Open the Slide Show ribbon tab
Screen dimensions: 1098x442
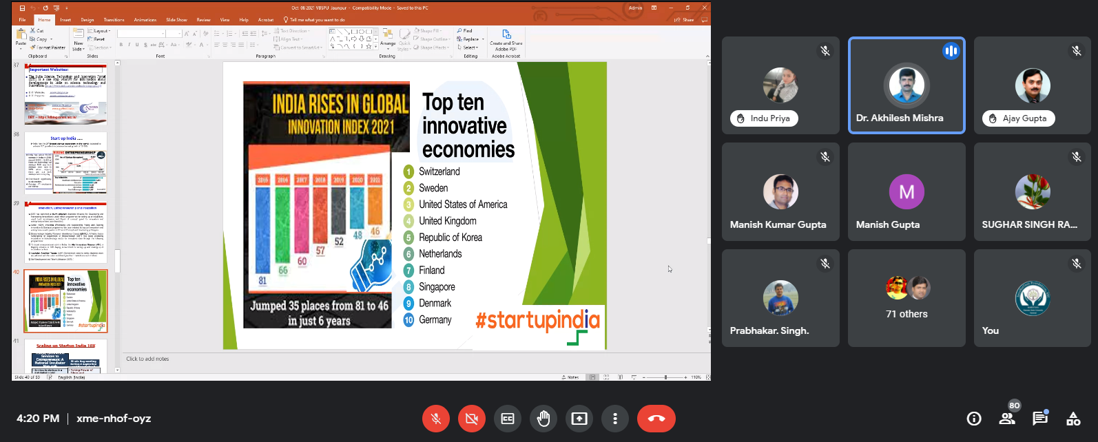tap(176, 20)
